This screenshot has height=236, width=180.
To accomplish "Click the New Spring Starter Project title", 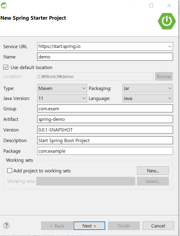I will coord(33,18).
